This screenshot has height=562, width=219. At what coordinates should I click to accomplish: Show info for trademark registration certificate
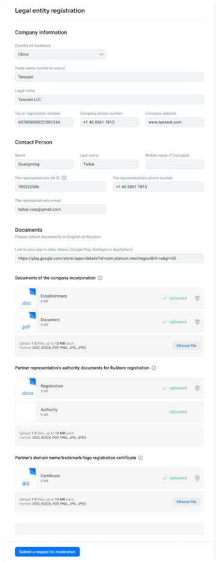point(140,458)
